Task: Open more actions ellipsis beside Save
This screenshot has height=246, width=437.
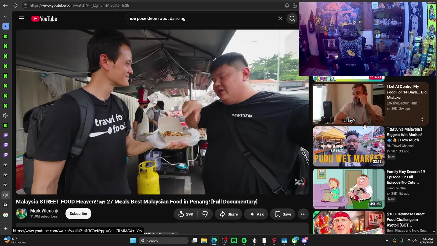Action: tap(303, 214)
